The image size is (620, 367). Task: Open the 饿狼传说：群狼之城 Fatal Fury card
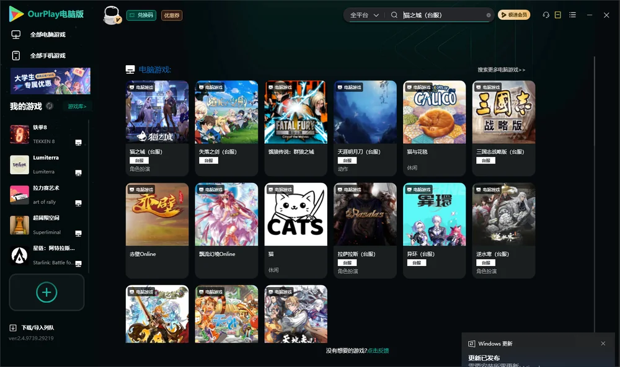click(x=296, y=128)
